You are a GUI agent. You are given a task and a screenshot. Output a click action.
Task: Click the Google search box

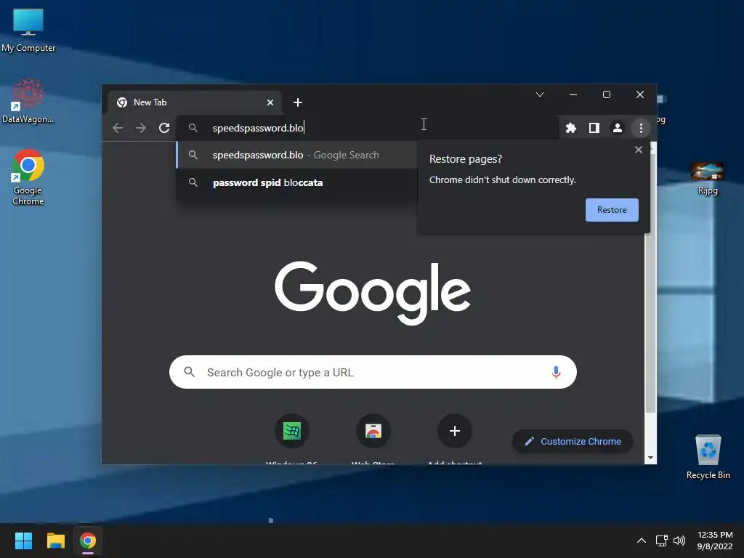tap(373, 372)
